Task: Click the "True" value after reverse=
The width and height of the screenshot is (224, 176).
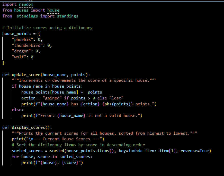Action: point(204,151)
